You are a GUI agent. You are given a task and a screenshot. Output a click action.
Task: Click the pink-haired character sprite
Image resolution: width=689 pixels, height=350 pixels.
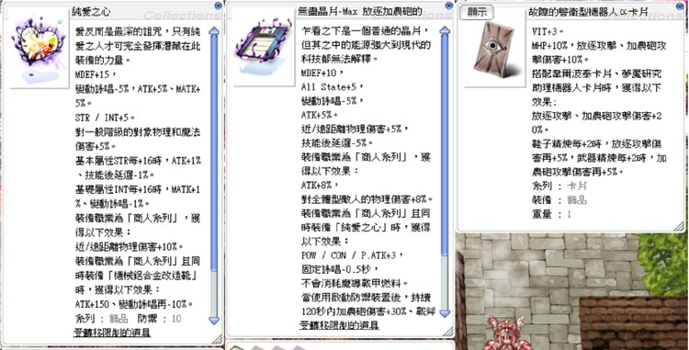point(505,333)
